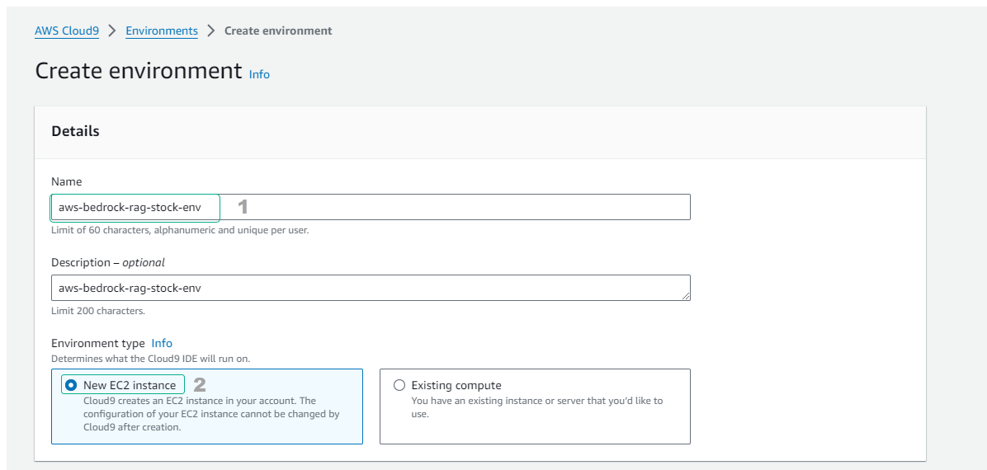Click the Description box resize handle
Screen dimensions: 987x470
click(685, 295)
